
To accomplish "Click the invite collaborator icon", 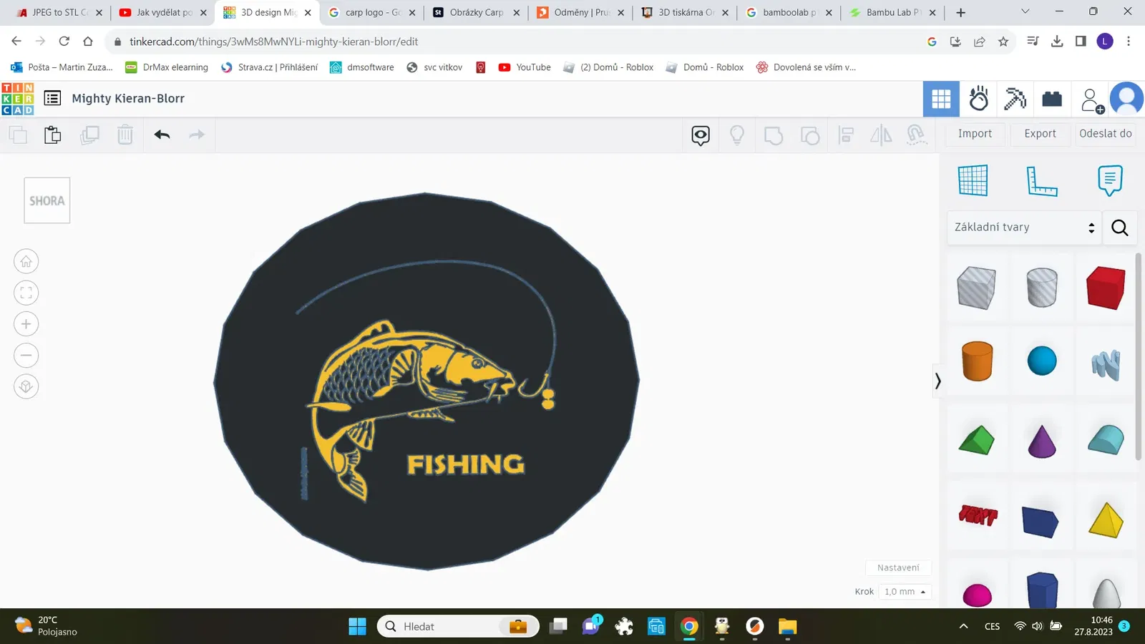I will point(1092,100).
